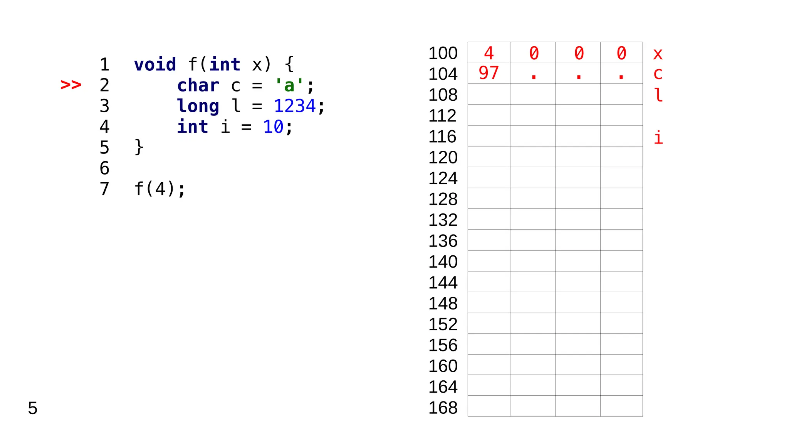Click memory address label 128
Viewport: 789px width, 443px height.
click(x=443, y=199)
